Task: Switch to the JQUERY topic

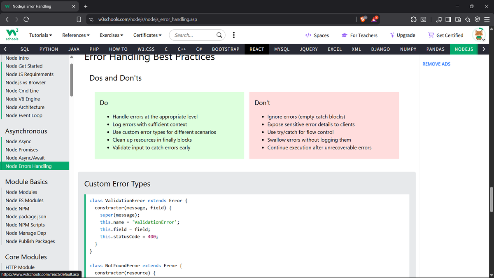Action: (x=309, y=49)
